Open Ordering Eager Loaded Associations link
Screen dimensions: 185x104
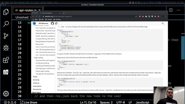pyautogui.click(x=45, y=68)
